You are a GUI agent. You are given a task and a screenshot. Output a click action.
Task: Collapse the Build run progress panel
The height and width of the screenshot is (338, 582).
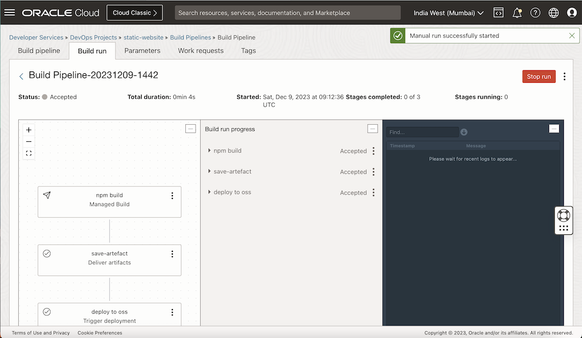tap(373, 129)
